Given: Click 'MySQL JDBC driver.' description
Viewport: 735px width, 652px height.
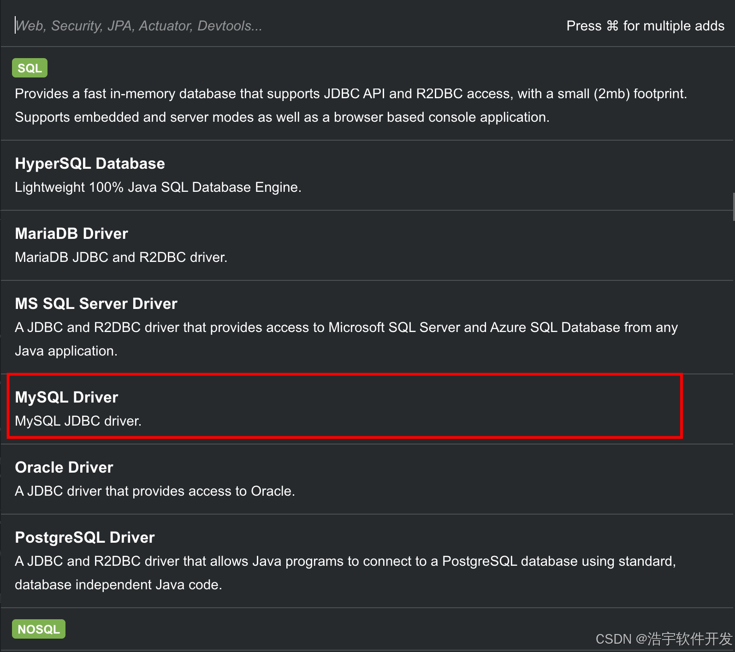Looking at the screenshot, I should point(78,421).
